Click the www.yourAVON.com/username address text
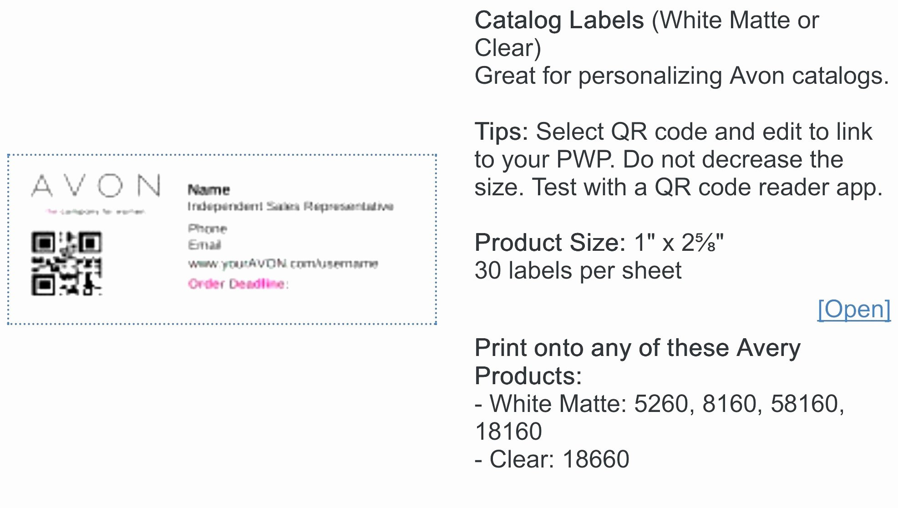 point(283,264)
